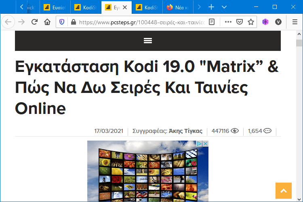The height and width of the screenshot is (202, 303).
Task: Click the AdChoices icon on ad
Action: pos(199,144)
